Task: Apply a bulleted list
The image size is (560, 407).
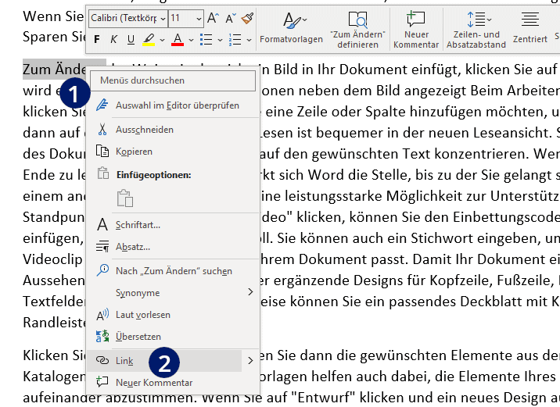Action: point(206,39)
